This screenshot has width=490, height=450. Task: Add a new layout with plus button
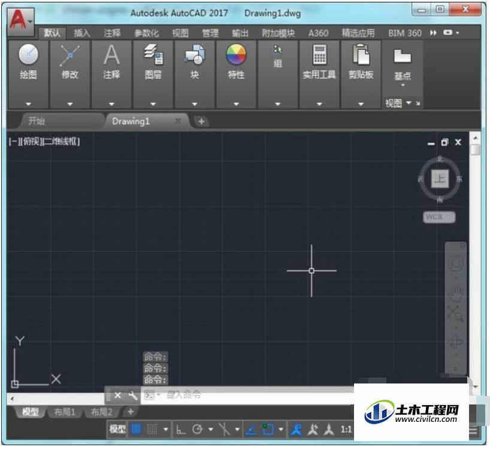pos(131,412)
